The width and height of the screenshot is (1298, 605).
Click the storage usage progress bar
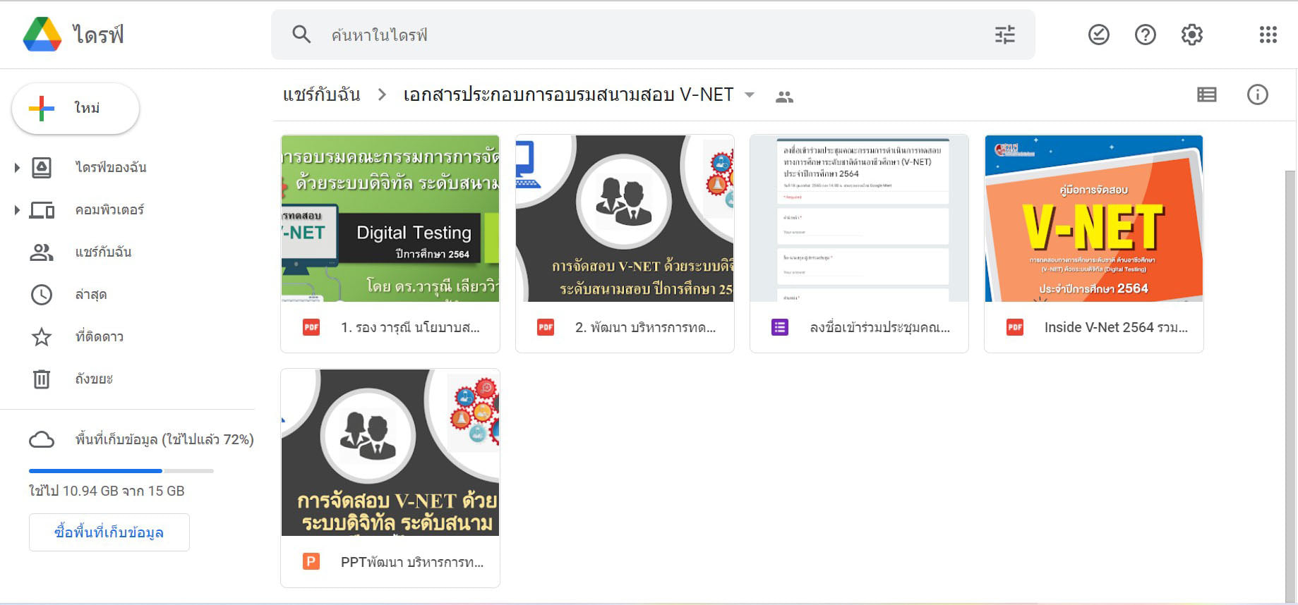(x=121, y=470)
